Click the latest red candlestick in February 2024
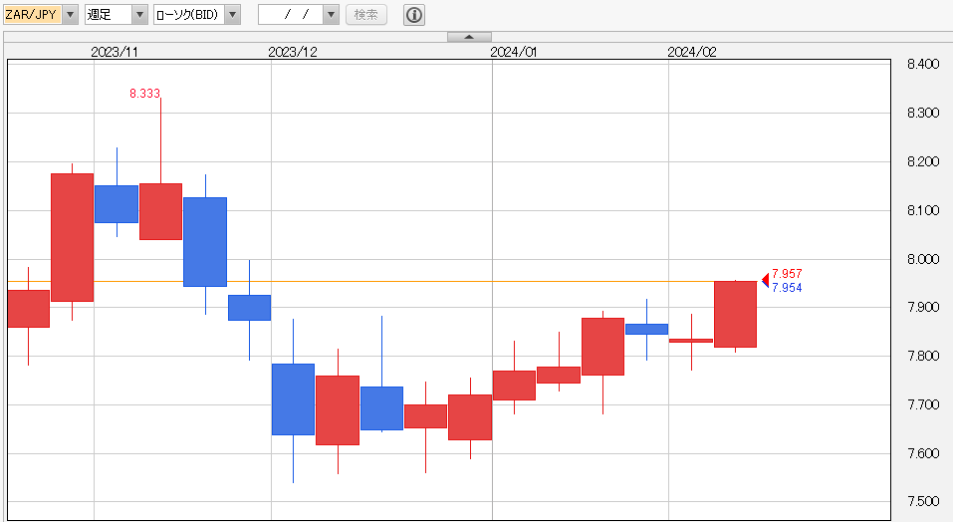The width and height of the screenshot is (953, 522). pyautogui.click(x=736, y=314)
